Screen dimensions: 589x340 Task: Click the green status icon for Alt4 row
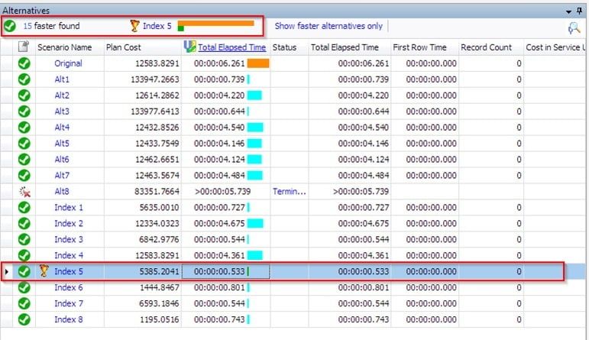(x=24, y=128)
